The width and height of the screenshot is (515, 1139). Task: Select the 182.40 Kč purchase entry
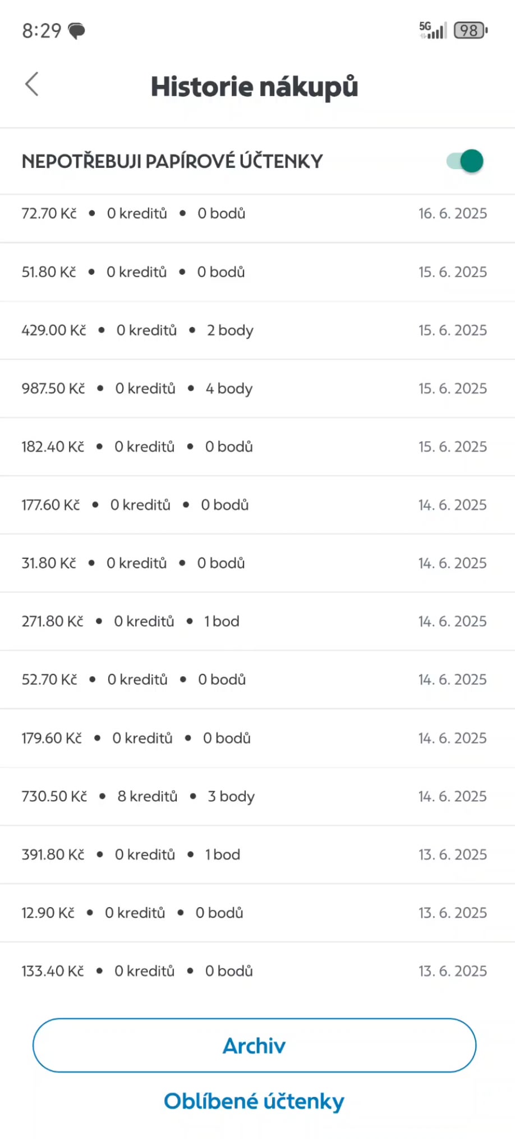pos(257,447)
